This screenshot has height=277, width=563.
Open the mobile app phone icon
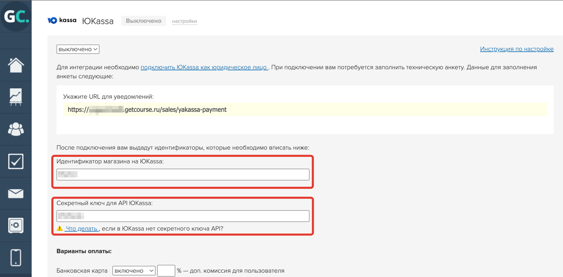click(15, 257)
